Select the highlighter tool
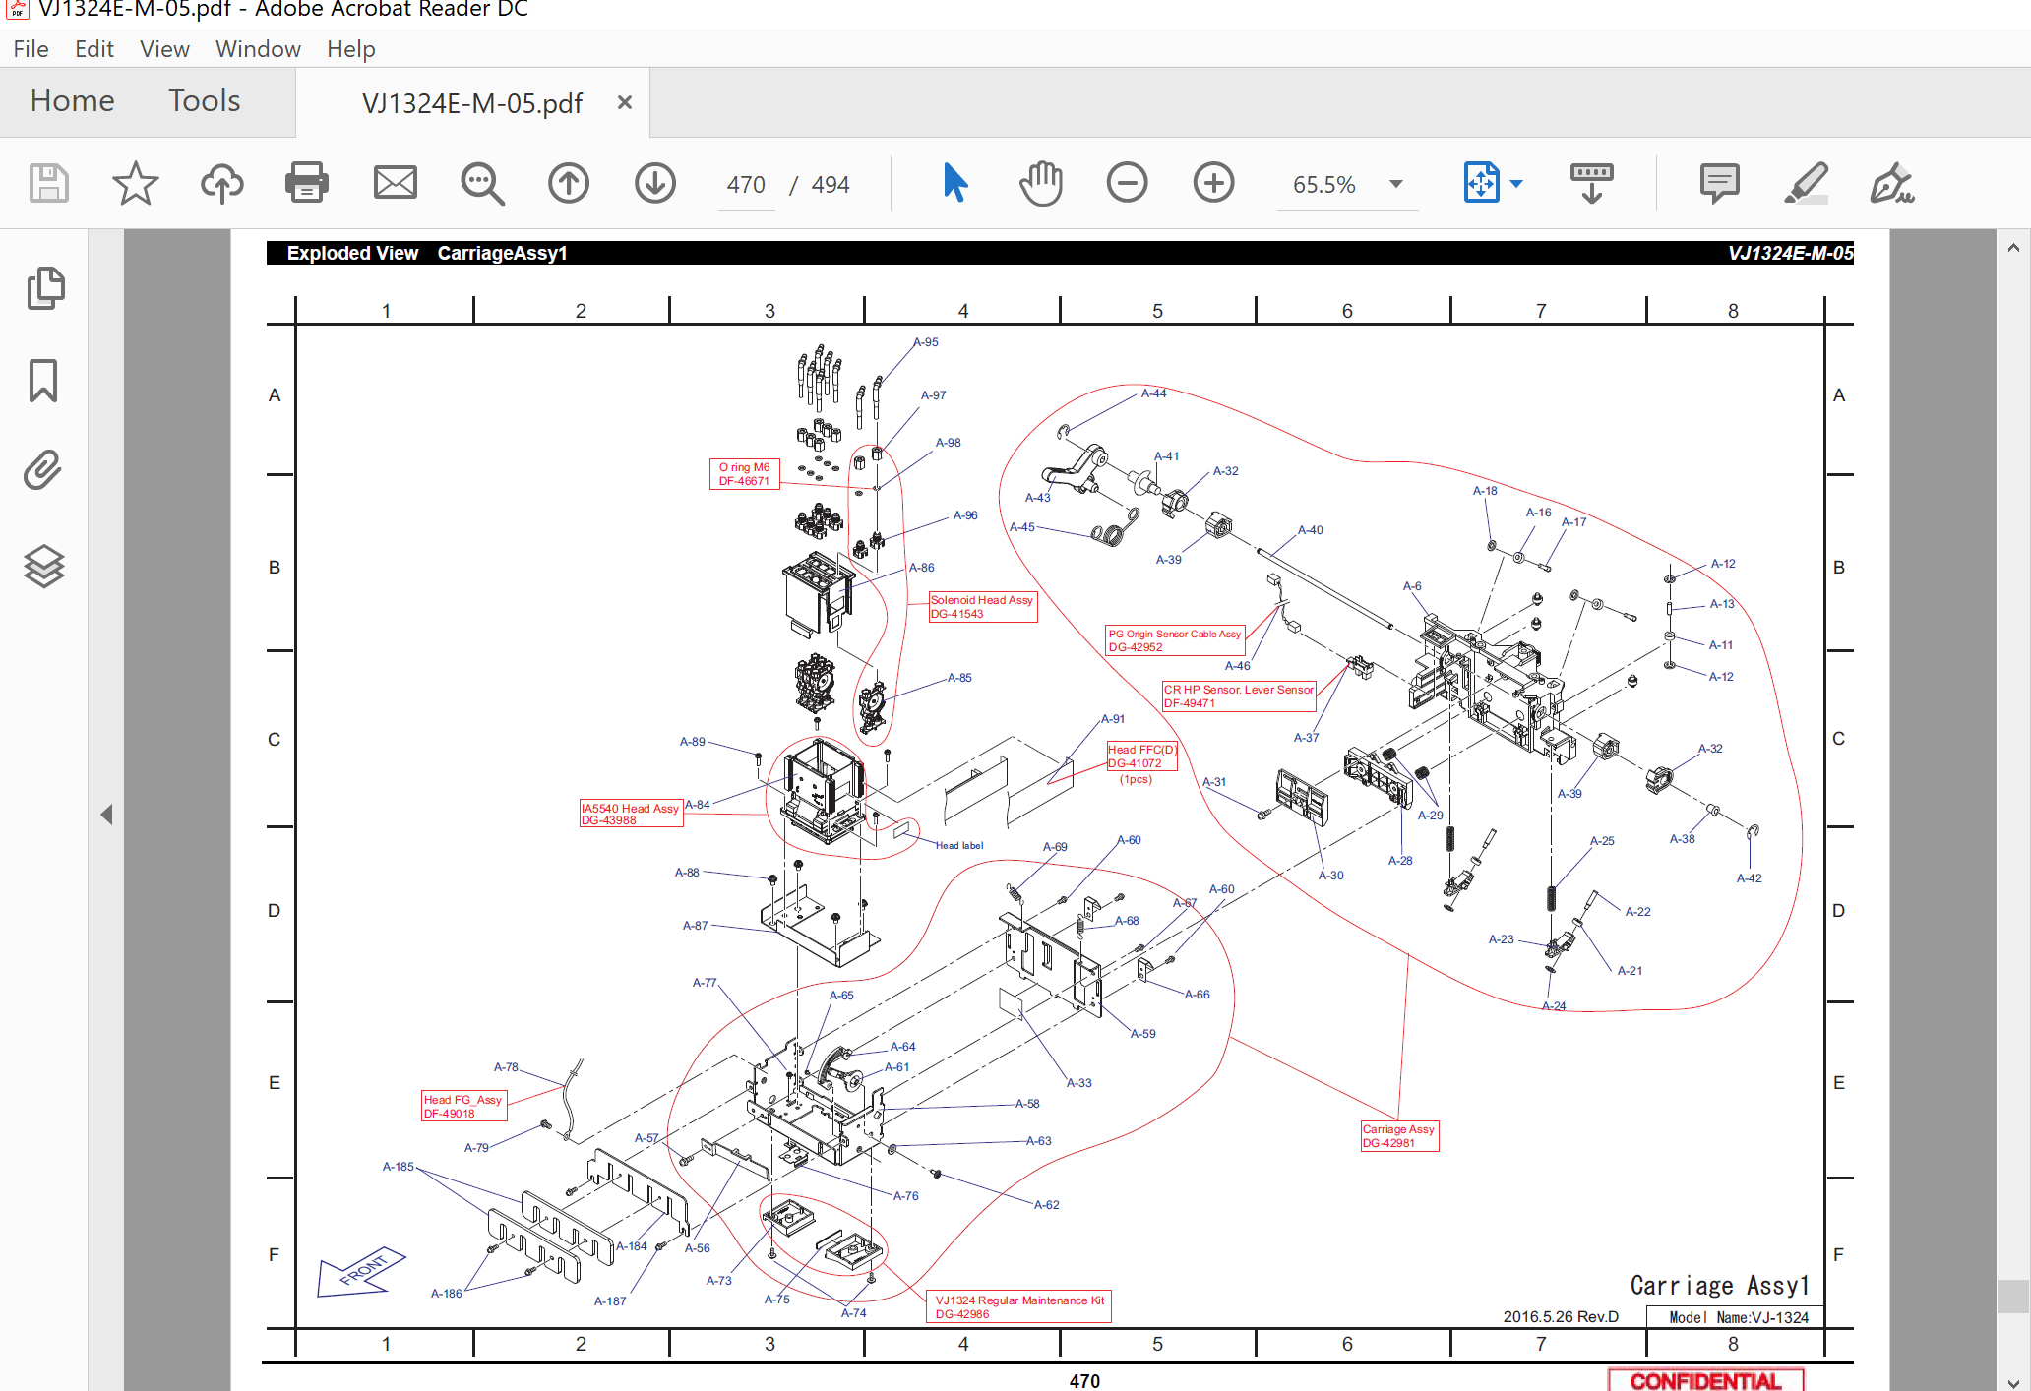This screenshot has width=2031, height=1391. (x=1807, y=183)
